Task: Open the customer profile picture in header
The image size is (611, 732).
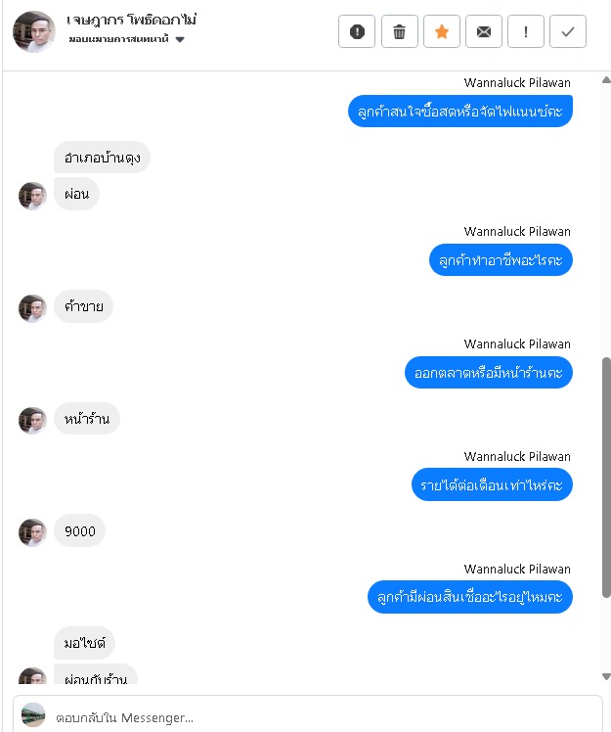Action: 34,31
